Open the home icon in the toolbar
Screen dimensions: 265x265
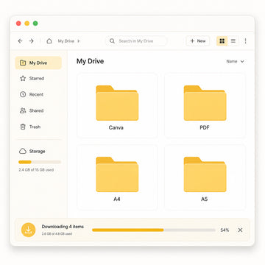[49, 41]
